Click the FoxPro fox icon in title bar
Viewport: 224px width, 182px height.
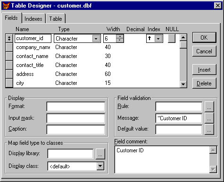coord(6,6)
